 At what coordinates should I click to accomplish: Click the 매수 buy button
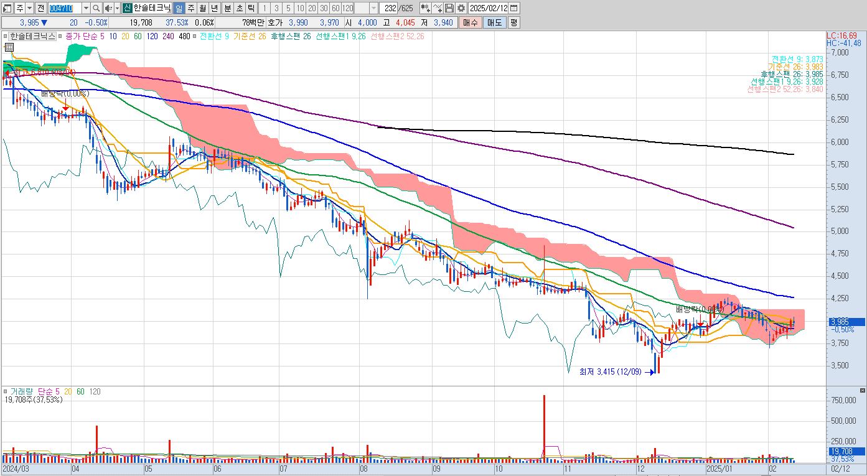pyautogui.click(x=470, y=22)
